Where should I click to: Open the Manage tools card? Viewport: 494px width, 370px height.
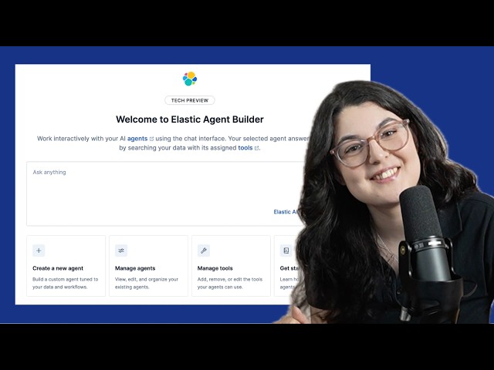coord(231,266)
